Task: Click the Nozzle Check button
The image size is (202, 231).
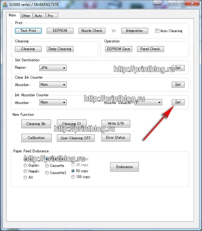Action: 92,31
